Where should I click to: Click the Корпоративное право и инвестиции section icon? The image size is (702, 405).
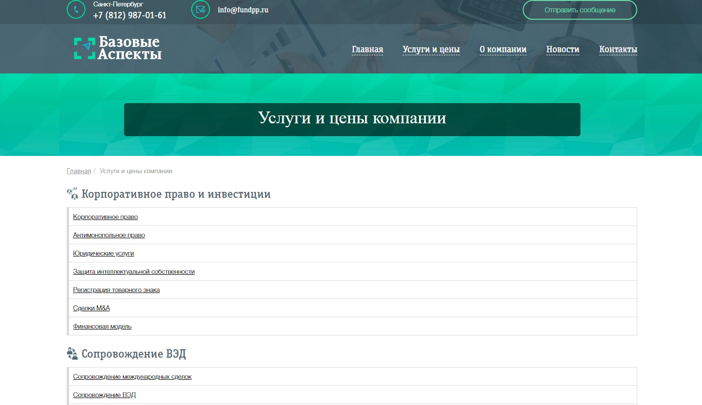tap(73, 194)
